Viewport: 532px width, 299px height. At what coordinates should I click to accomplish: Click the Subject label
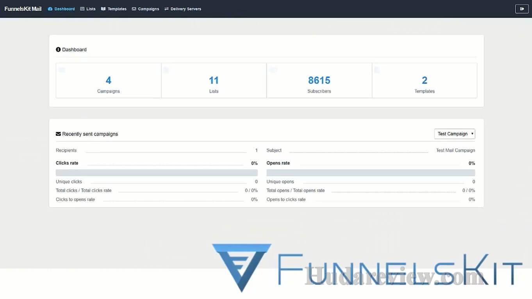[x=274, y=150]
